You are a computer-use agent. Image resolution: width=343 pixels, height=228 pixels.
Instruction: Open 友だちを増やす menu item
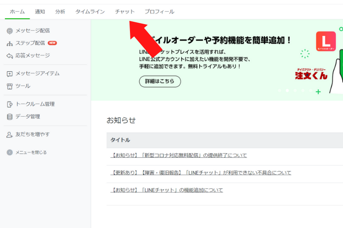pos(32,134)
